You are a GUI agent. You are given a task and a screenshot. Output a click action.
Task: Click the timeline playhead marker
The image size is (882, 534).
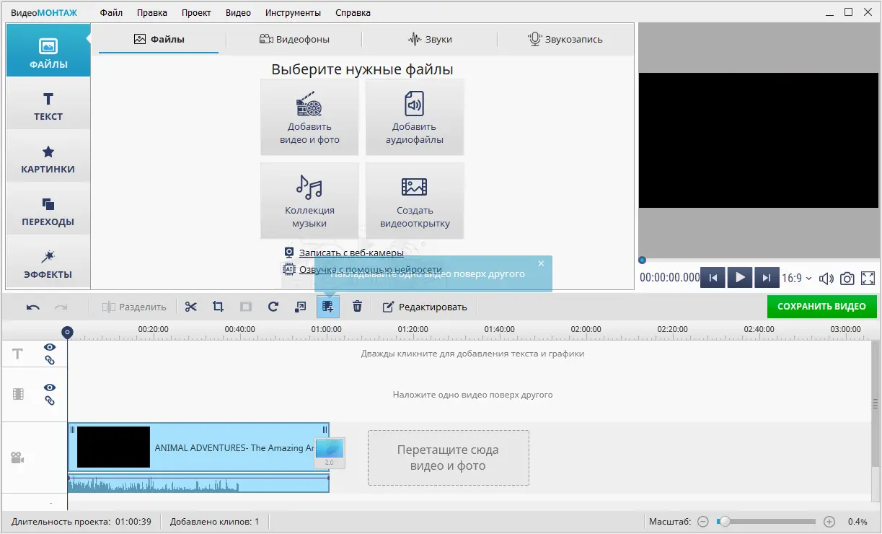coord(67,332)
